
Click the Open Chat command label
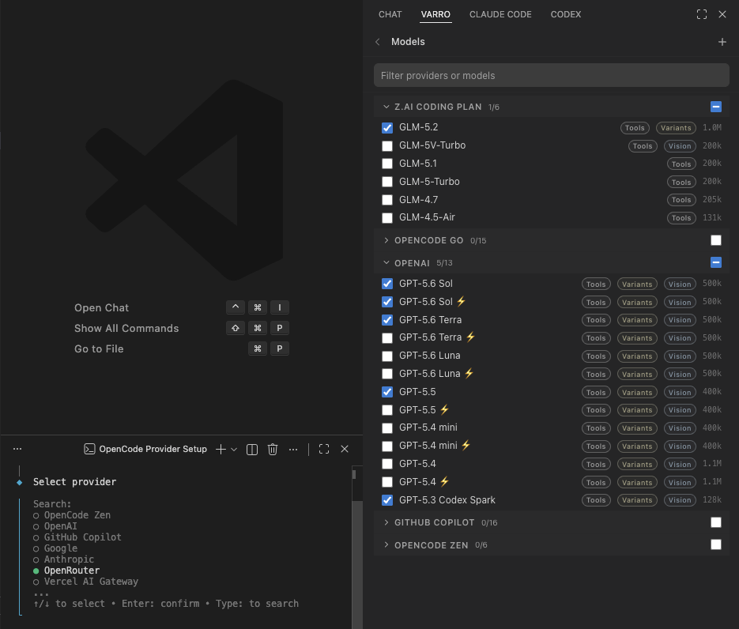point(101,308)
